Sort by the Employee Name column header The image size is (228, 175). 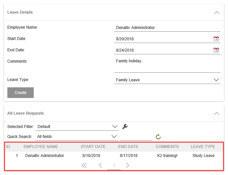tap(41, 147)
